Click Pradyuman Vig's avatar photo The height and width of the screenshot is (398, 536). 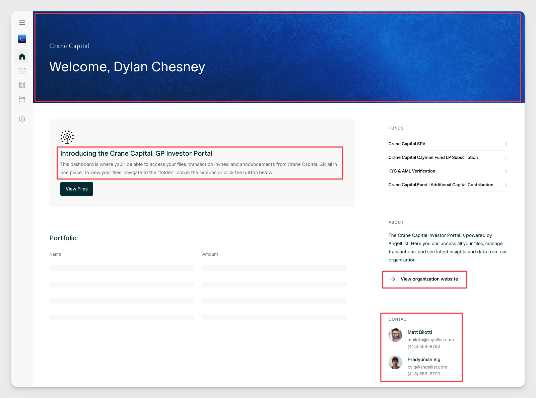pos(395,362)
